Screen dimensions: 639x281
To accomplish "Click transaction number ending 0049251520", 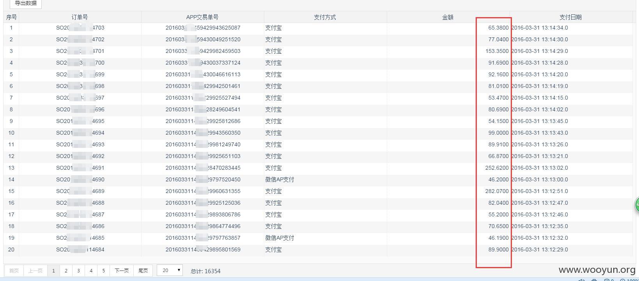I will coord(203,39).
